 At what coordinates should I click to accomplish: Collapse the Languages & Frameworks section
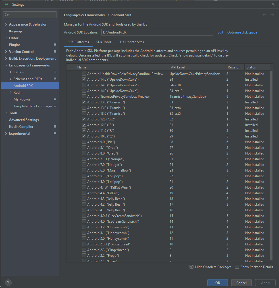(6, 65)
